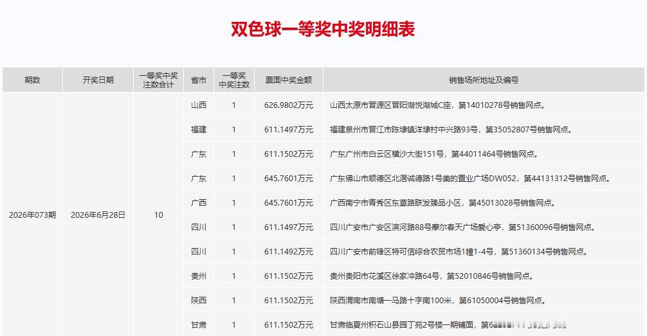647x336 pixels.
Task: Click the draw date 2026年6月28日
Action: (98, 215)
